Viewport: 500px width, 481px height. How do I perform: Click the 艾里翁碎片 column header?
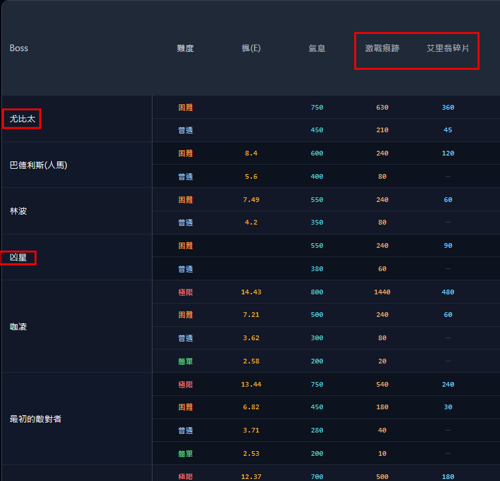tap(448, 48)
